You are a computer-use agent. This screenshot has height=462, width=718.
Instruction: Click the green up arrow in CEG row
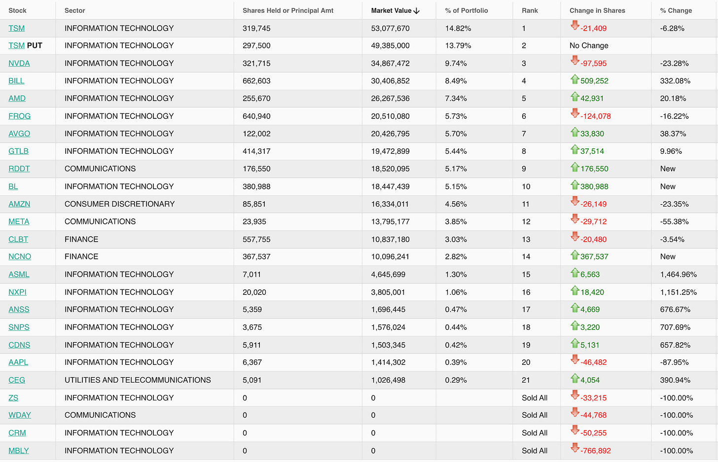574,378
